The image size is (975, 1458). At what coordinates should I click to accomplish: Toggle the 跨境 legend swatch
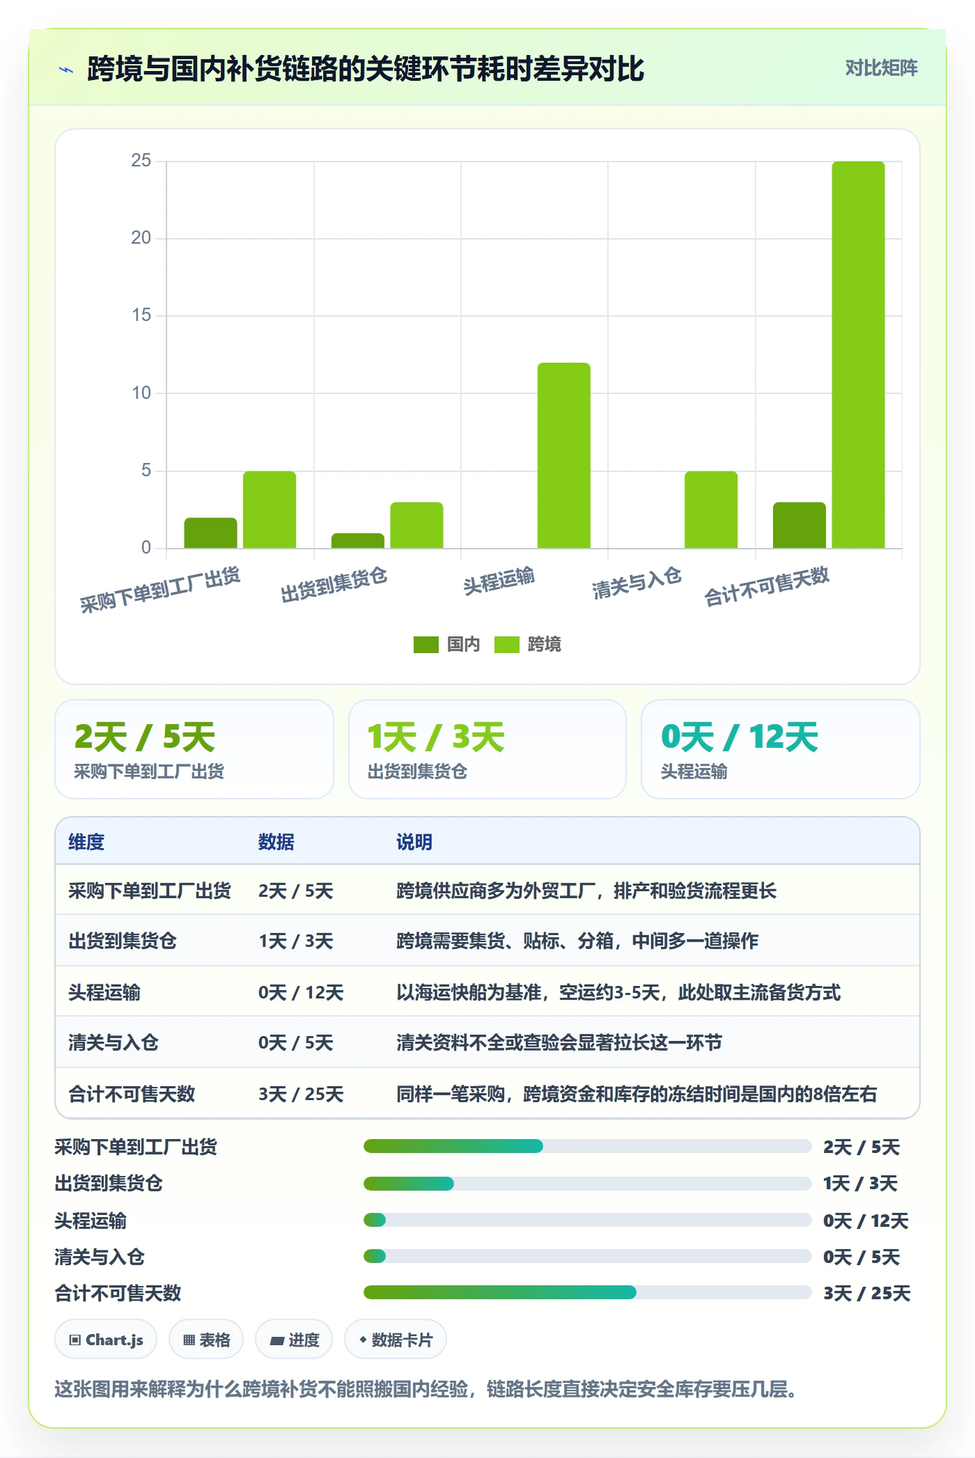click(x=506, y=645)
